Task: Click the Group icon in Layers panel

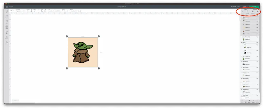Action: (243, 12)
